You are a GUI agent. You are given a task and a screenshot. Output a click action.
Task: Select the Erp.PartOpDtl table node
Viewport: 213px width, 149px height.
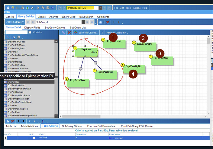point(134,69)
